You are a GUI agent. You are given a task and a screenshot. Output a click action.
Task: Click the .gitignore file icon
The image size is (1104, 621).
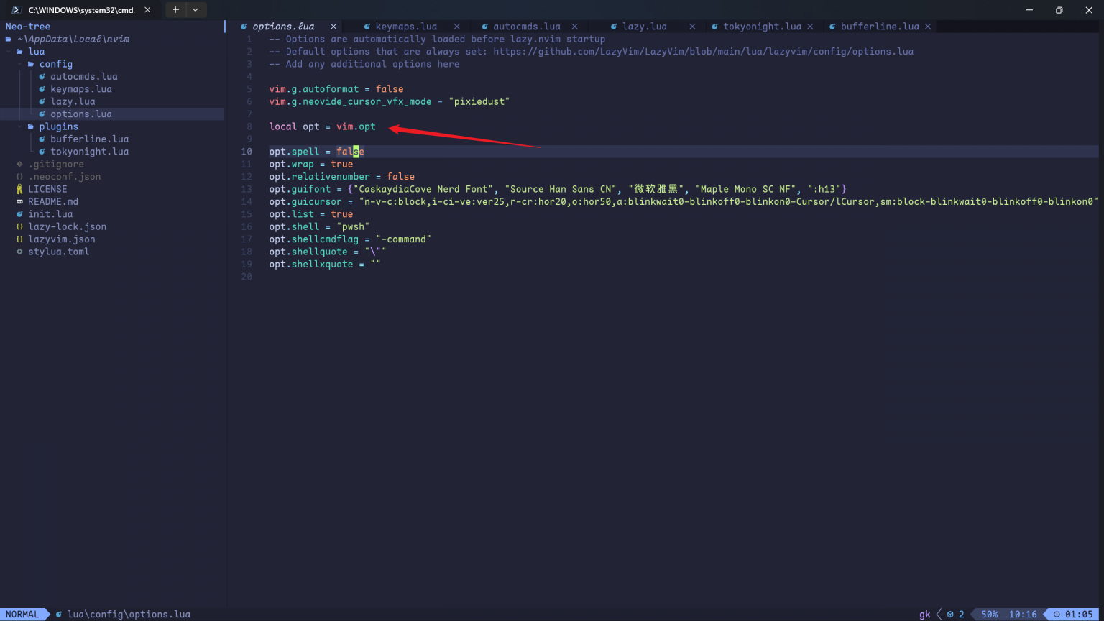click(19, 164)
